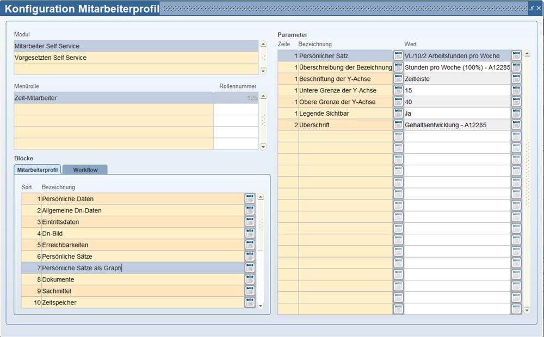
Task: Select the Mitarbeiterprofil tab
Action: click(38, 170)
